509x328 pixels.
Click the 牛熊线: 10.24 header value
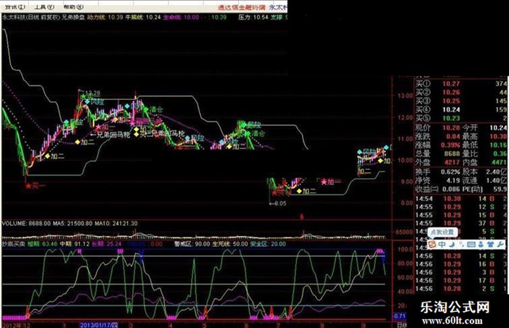[143, 17]
